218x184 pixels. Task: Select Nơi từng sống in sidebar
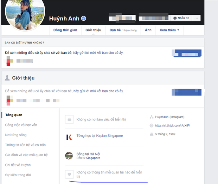tap(16, 135)
